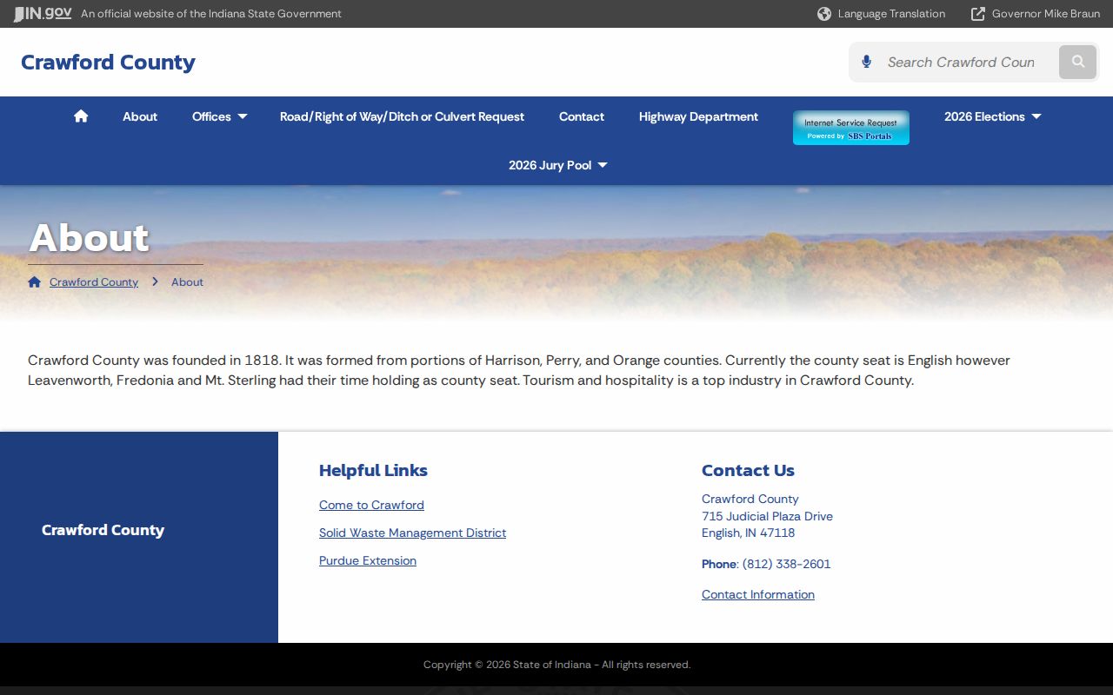The width and height of the screenshot is (1113, 695).
Task: Open Road/Right of Way/Ditch or Culvert Request
Action: click(402, 116)
